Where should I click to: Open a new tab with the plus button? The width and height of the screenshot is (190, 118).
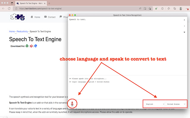coord(49,3)
